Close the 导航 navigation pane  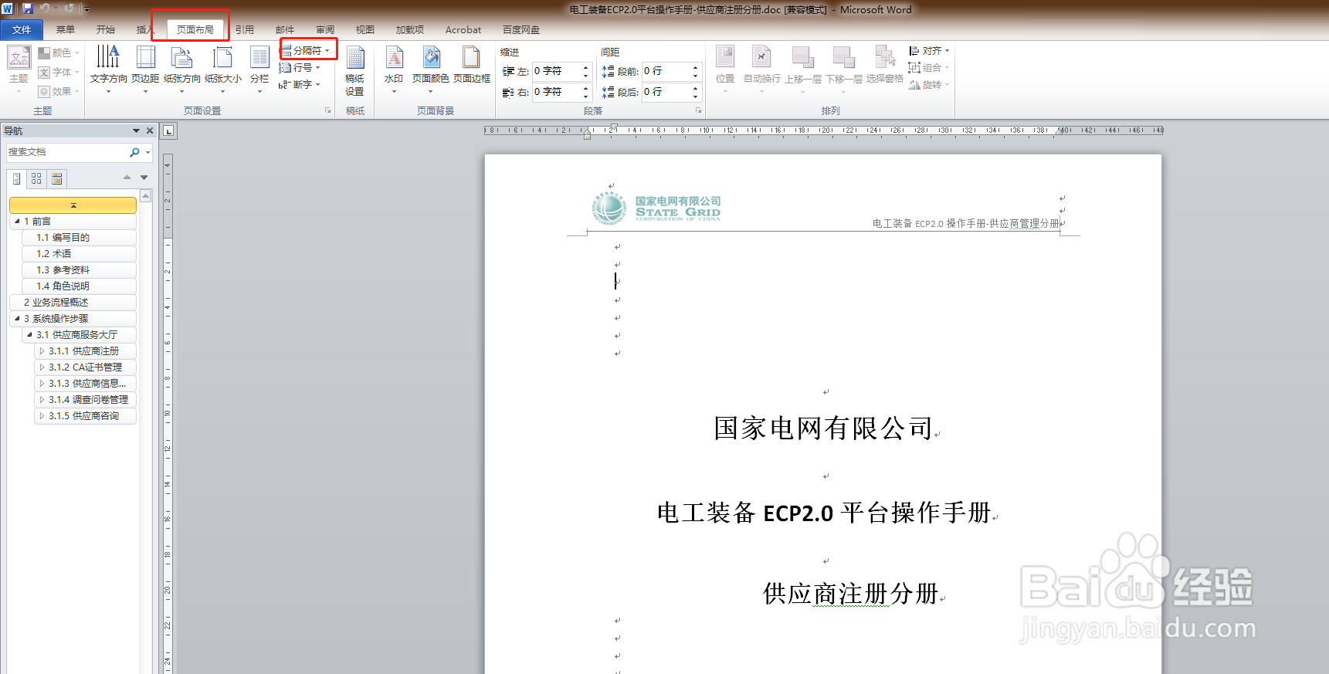[x=150, y=130]
